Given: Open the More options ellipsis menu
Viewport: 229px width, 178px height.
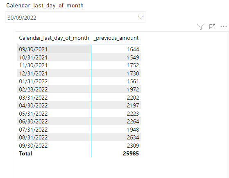Looking at the screenshot, I should (224, 27).
